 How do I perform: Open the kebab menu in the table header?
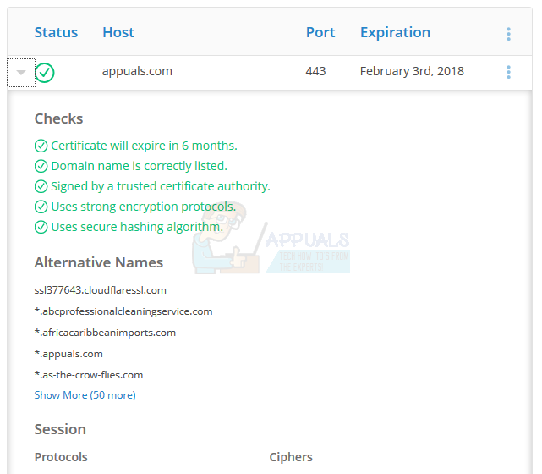(x=508, y=34)
